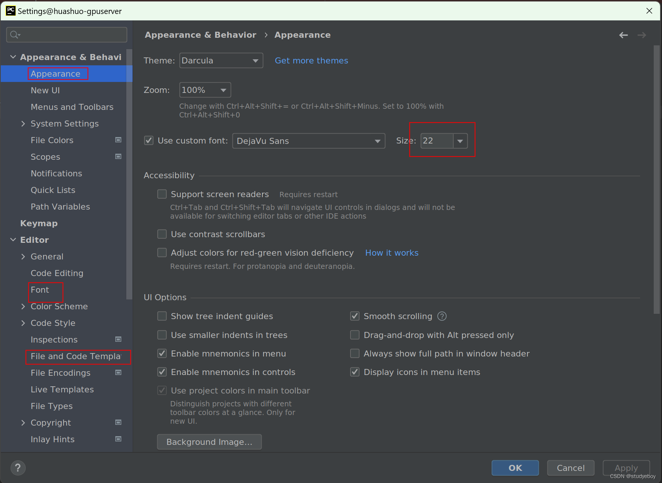Expand the Code Style node

pyautogui.click(x=23, y=323)
